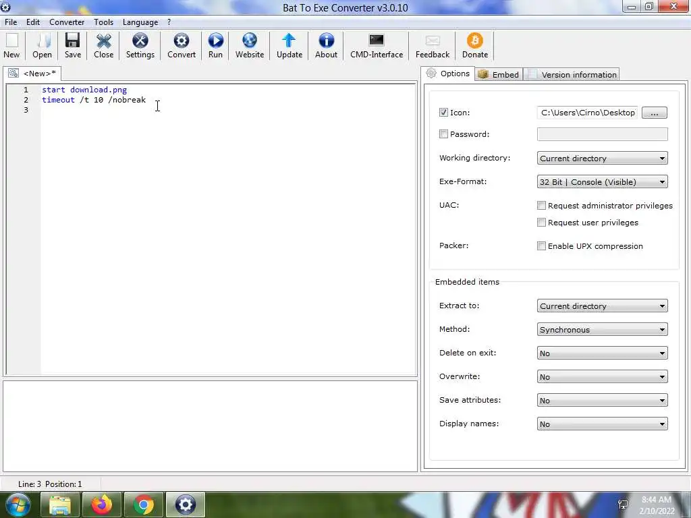Viewport: 691px width, 518px height.
Task: Click line 1 'start download.png' text
Action: pyautogui.click(x=84, y=90)
